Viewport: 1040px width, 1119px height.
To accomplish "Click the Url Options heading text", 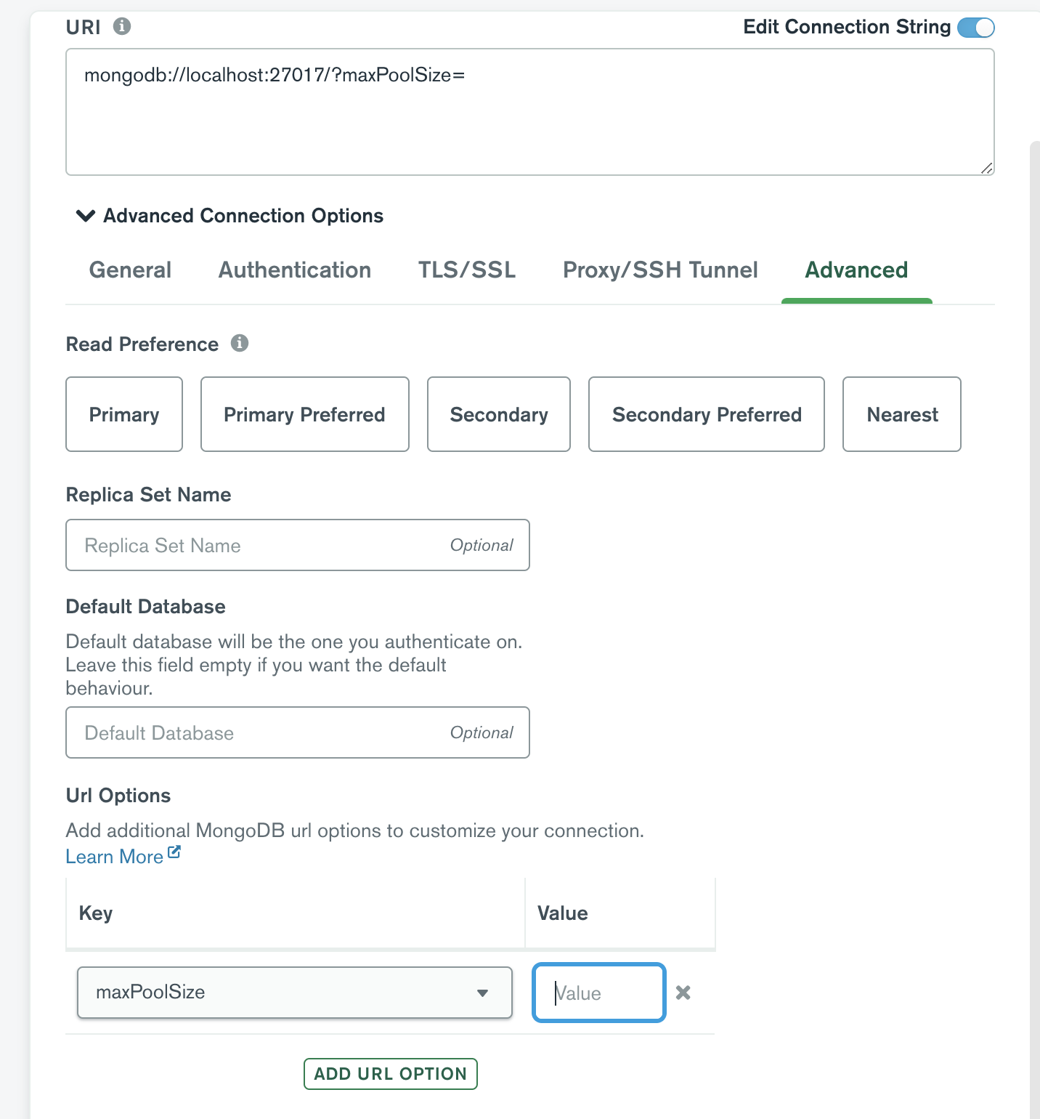I will pyautogui.click(x=118, y=796).
